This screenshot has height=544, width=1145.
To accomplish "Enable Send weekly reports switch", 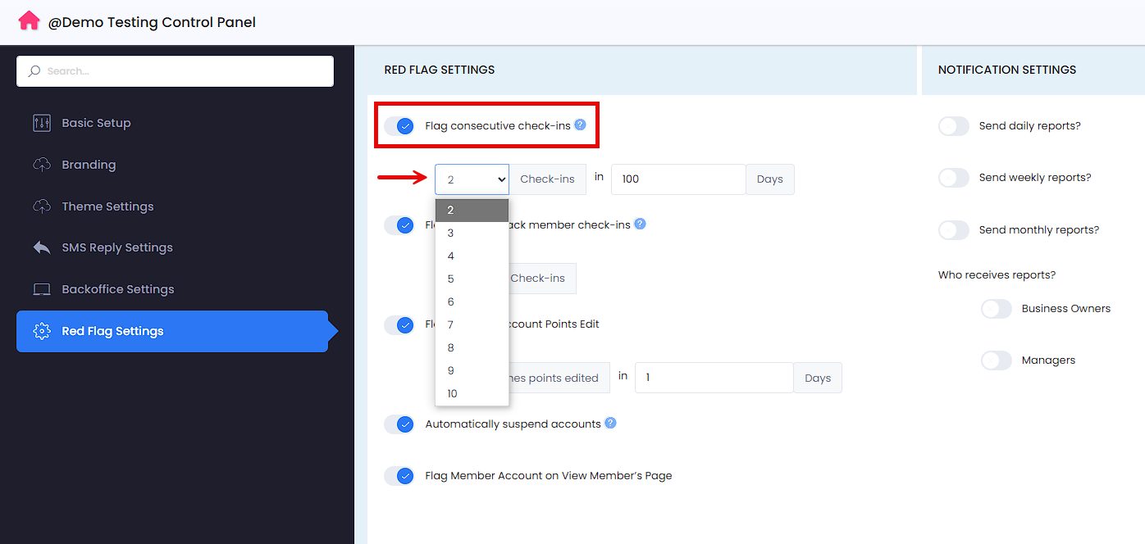I will (x=954, y=178).
